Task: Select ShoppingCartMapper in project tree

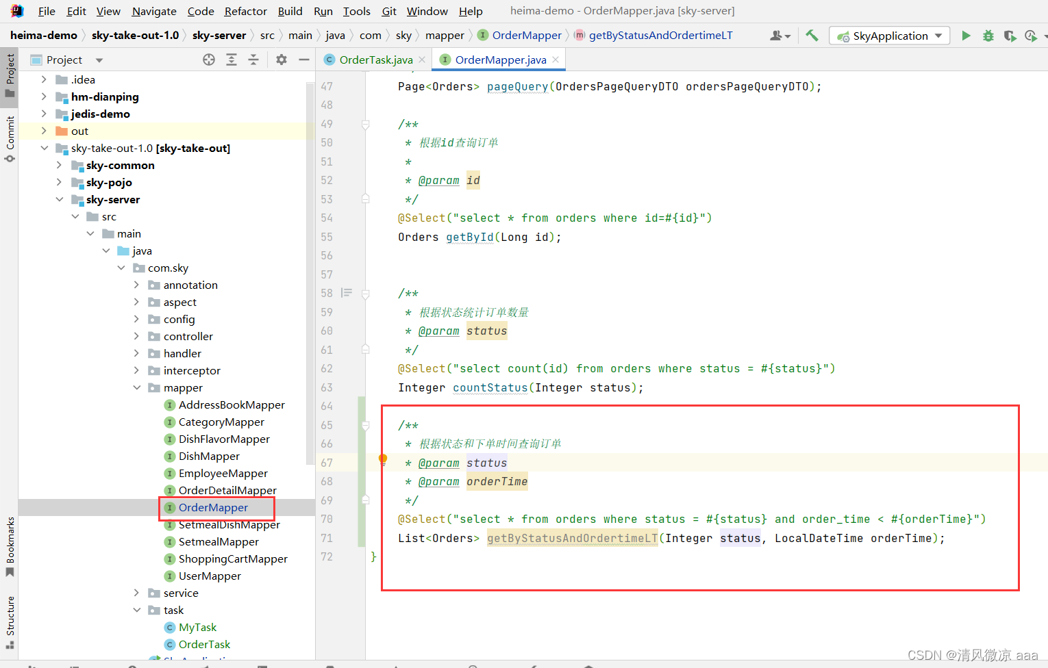Action: (233, 558)
